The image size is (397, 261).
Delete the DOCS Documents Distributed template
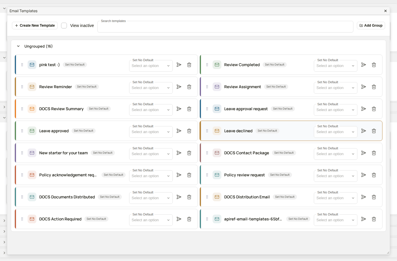click(189, 197)
